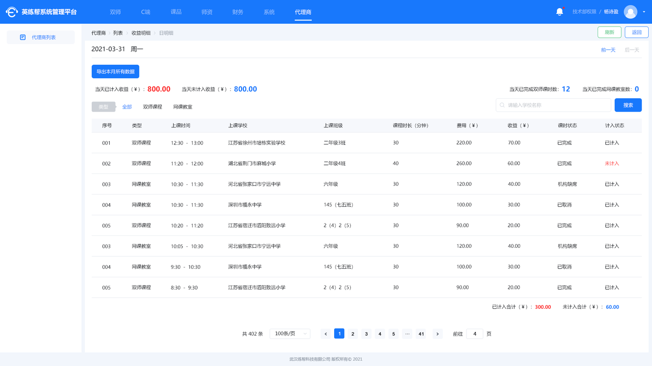Go to page 2
Screen dimensions: 652x366
coord(353,334)
